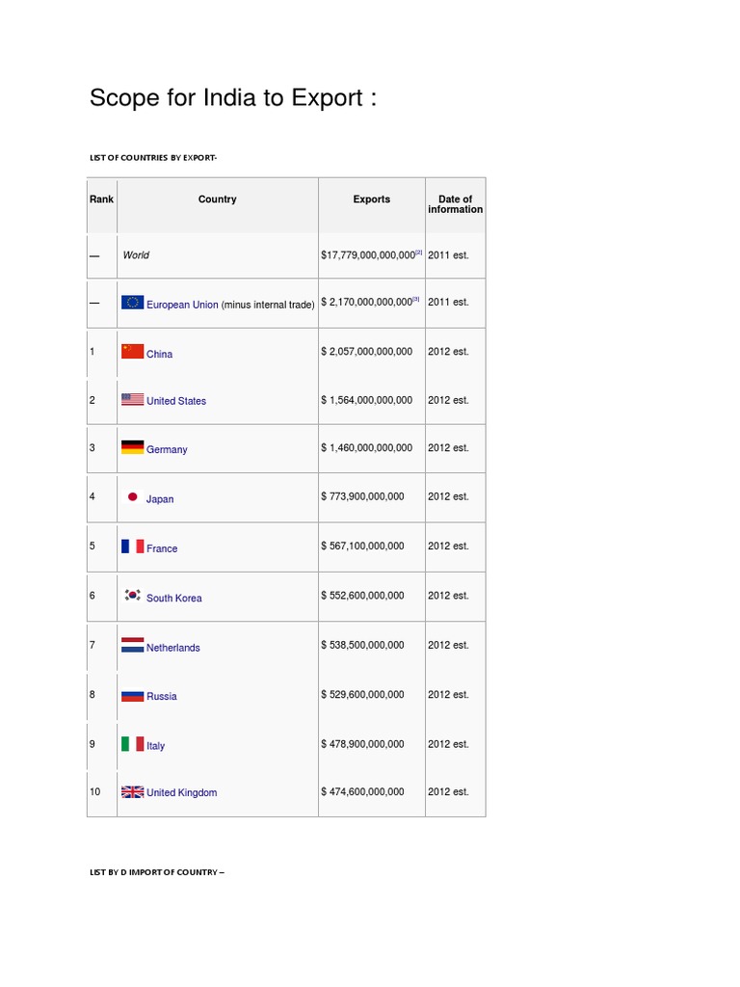The image size is (740, 987).
Task: Click the Netherlands flag icon
Action: [132, 646]
